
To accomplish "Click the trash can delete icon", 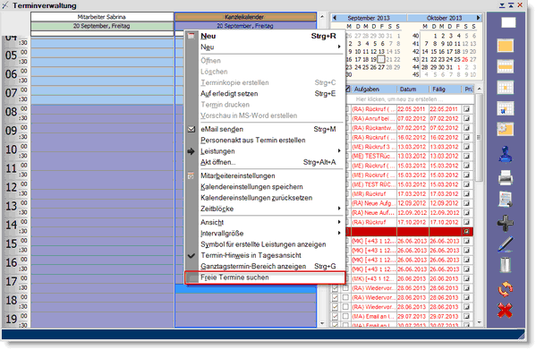I will click(x=506, y=265).
